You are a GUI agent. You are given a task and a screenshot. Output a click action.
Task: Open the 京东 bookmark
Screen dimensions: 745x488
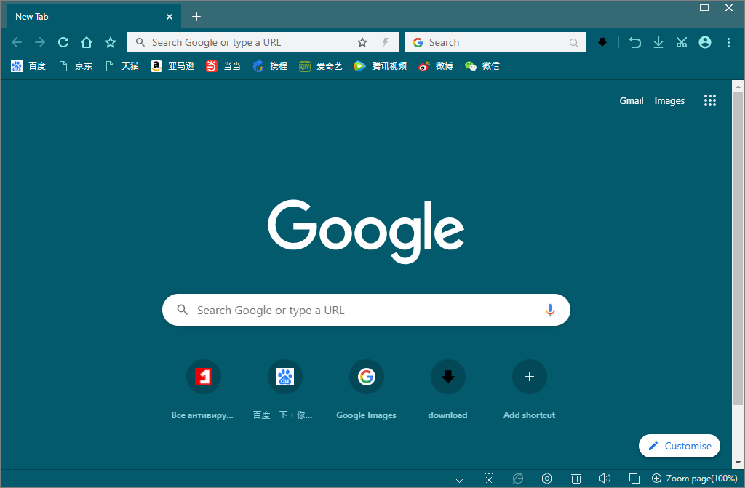[x=76, y=66]
